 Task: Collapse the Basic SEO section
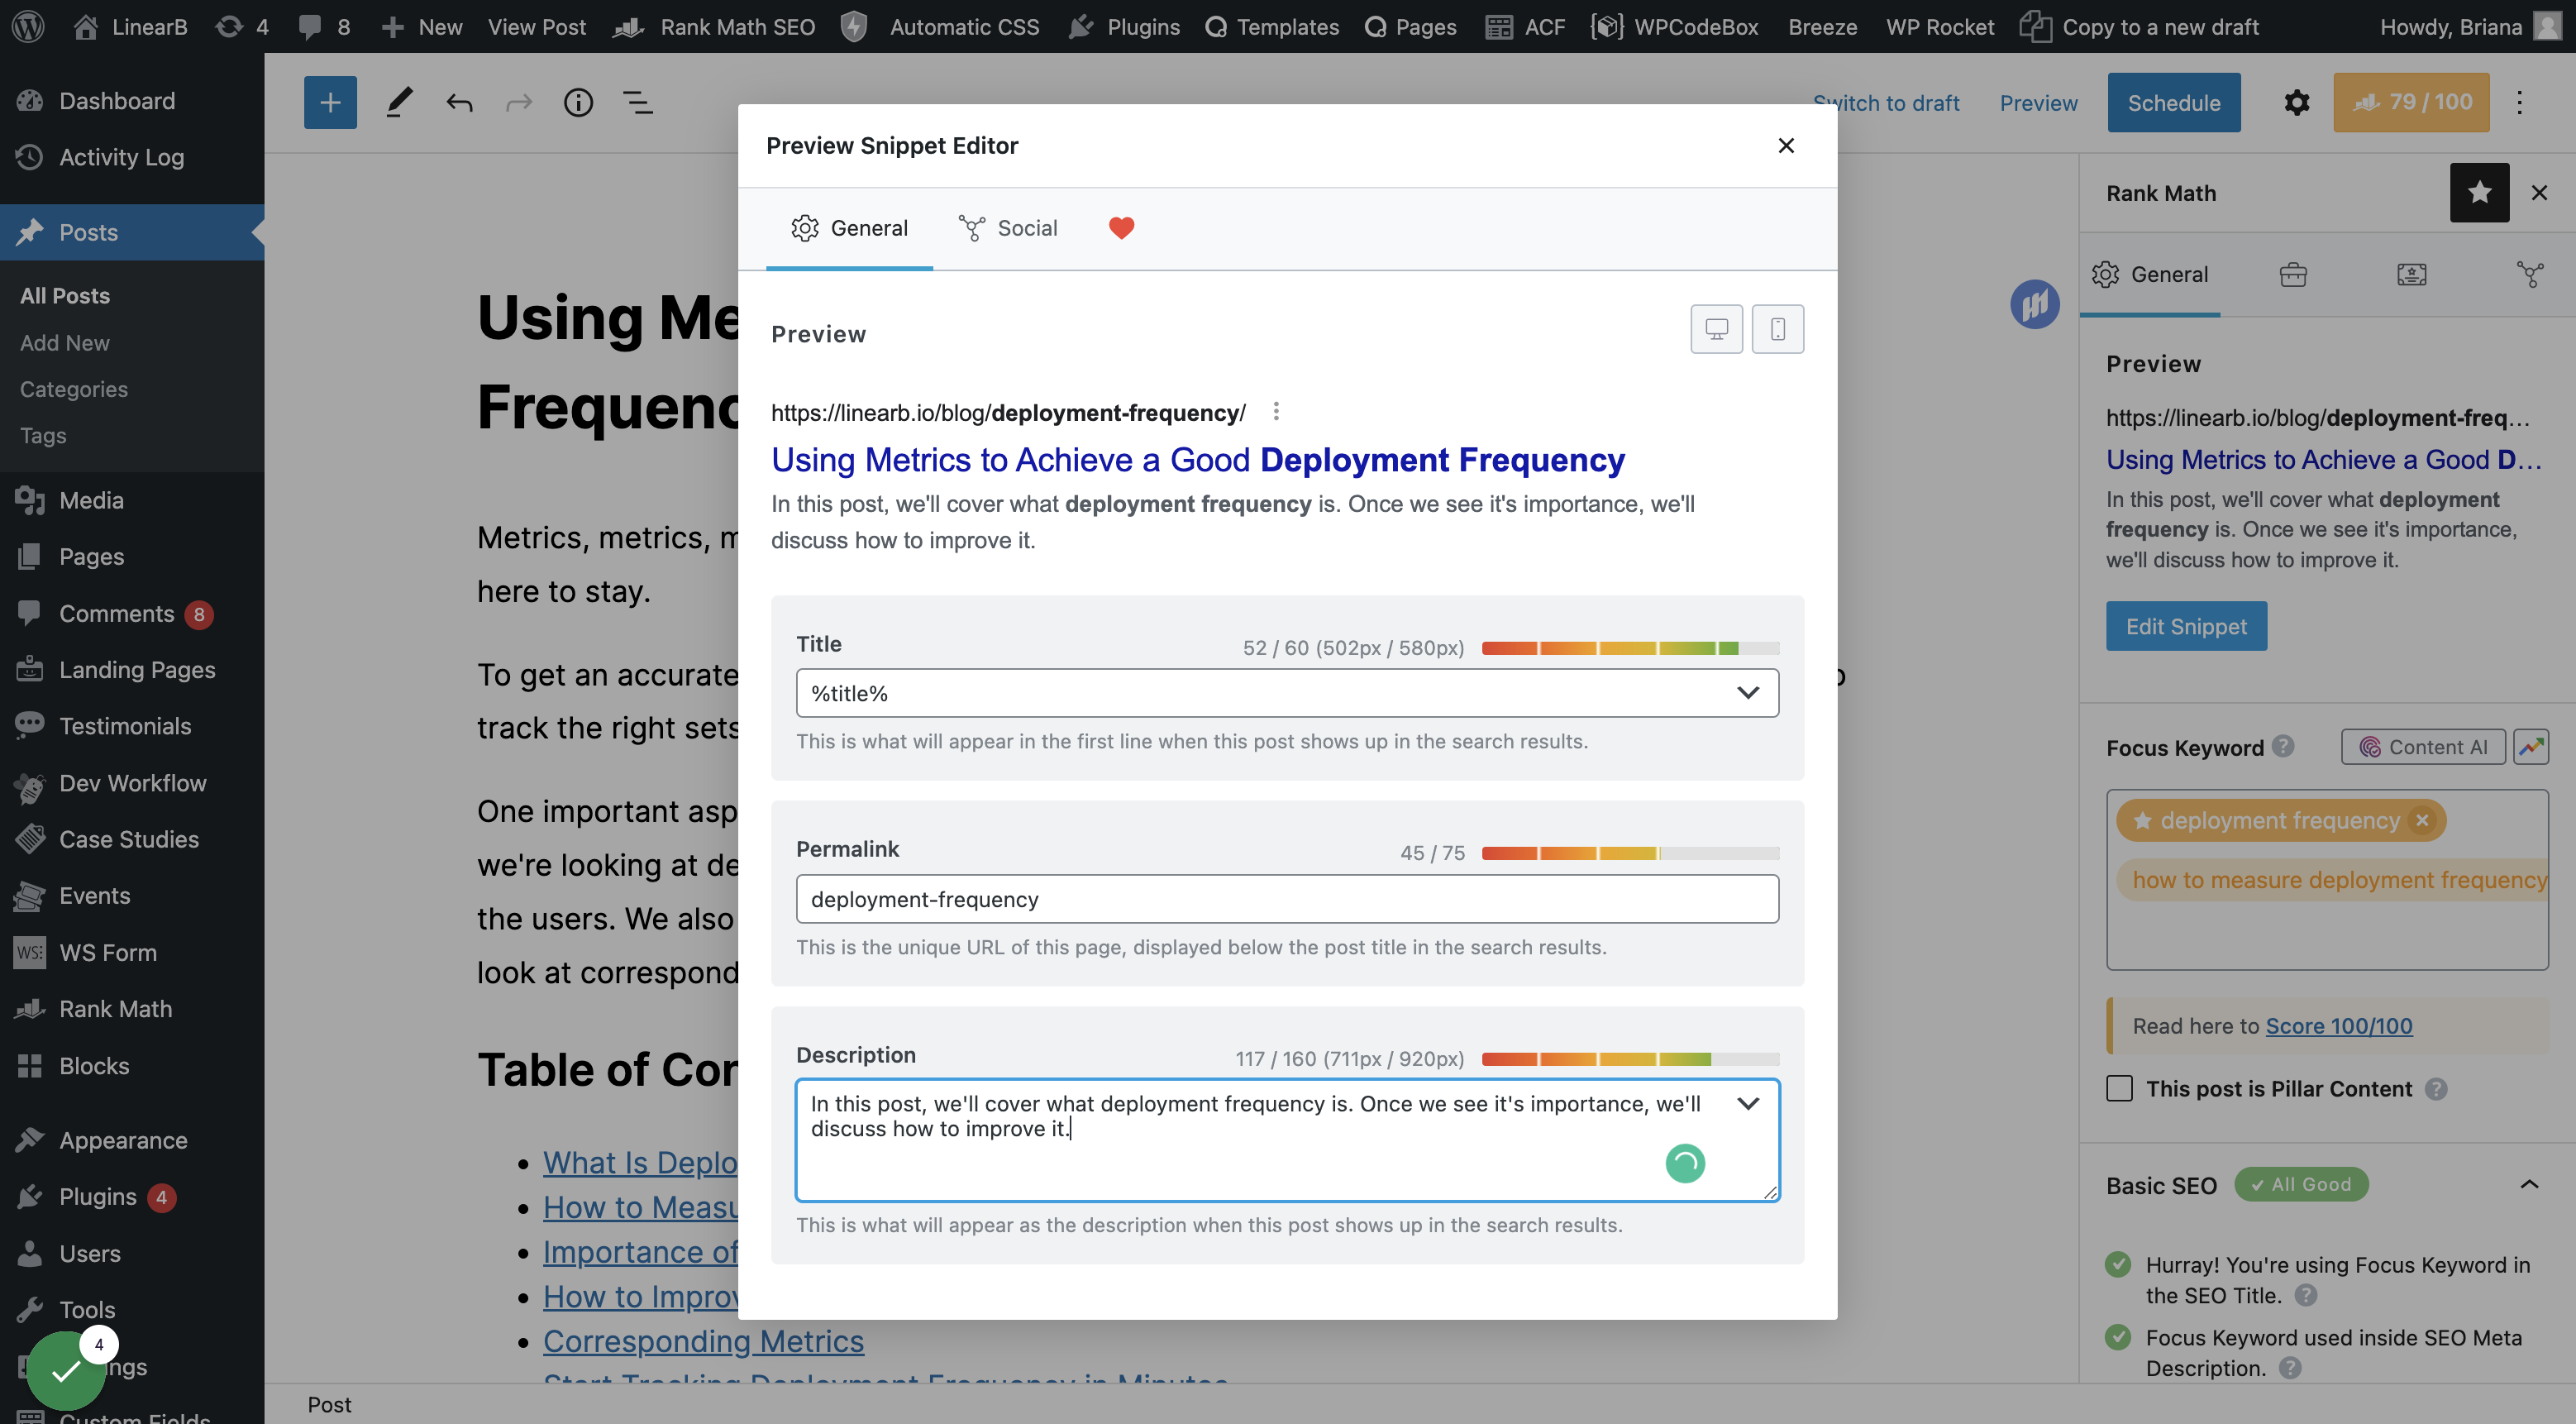pyautogui.click(x=2529, y=1185)
